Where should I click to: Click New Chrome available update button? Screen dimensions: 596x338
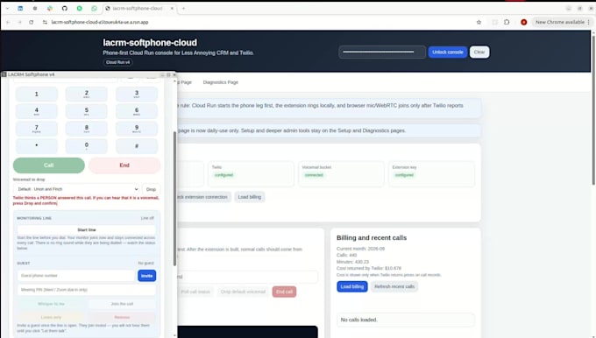pyautogui.click(x=559, y=22)
